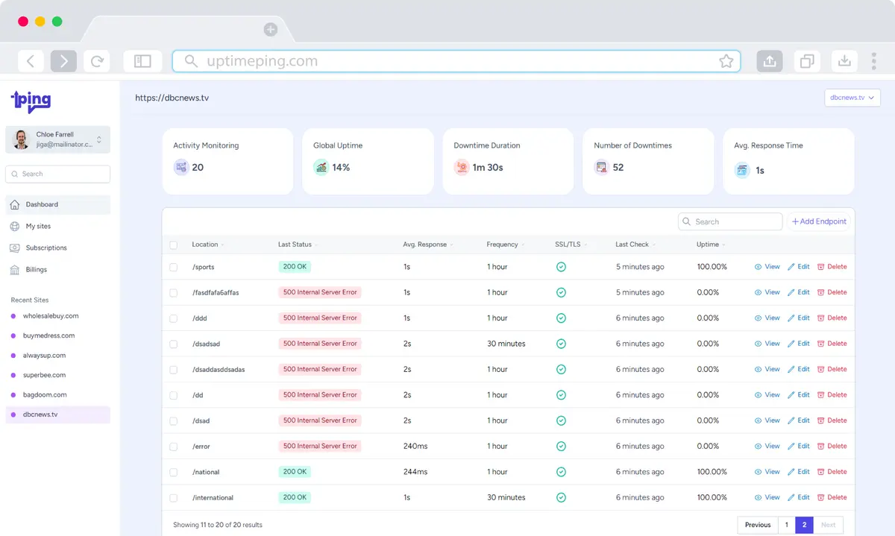Open My sites in the sidebar
The width and height of the screenshot is (895, 536).
coord(38,226)
